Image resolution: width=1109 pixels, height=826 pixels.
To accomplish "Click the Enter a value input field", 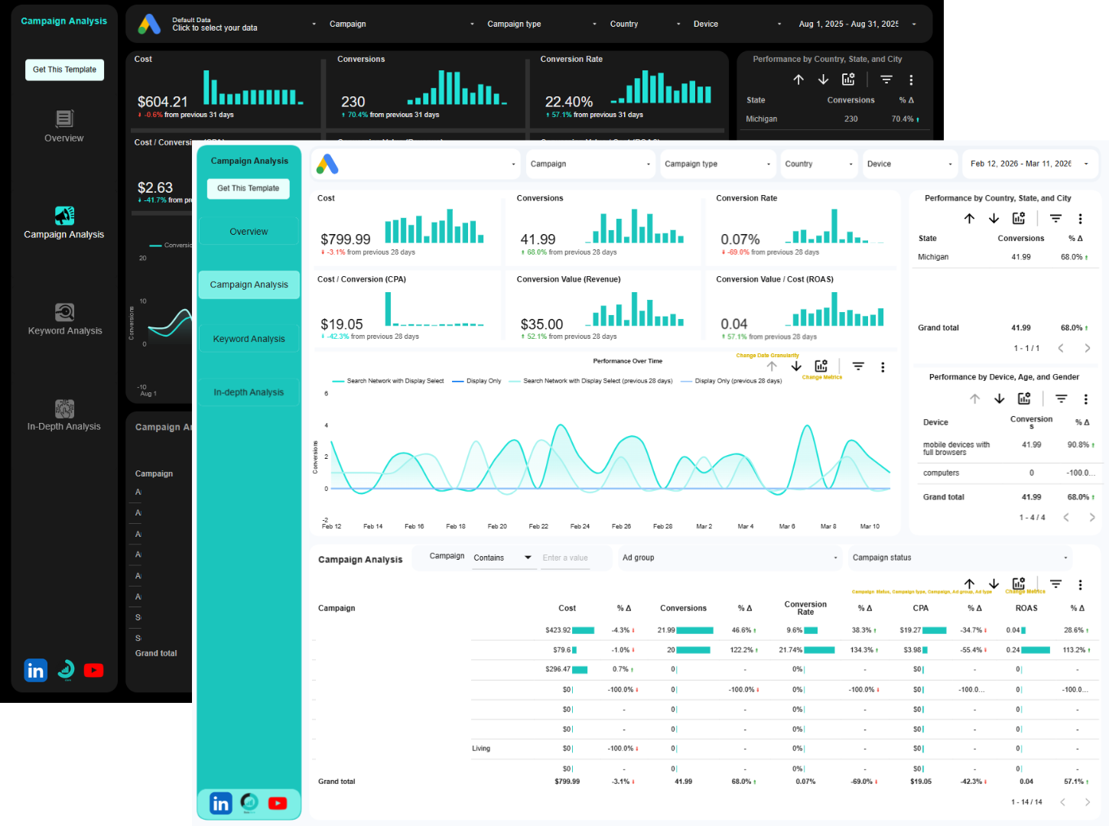I will [x=570, y=558].
